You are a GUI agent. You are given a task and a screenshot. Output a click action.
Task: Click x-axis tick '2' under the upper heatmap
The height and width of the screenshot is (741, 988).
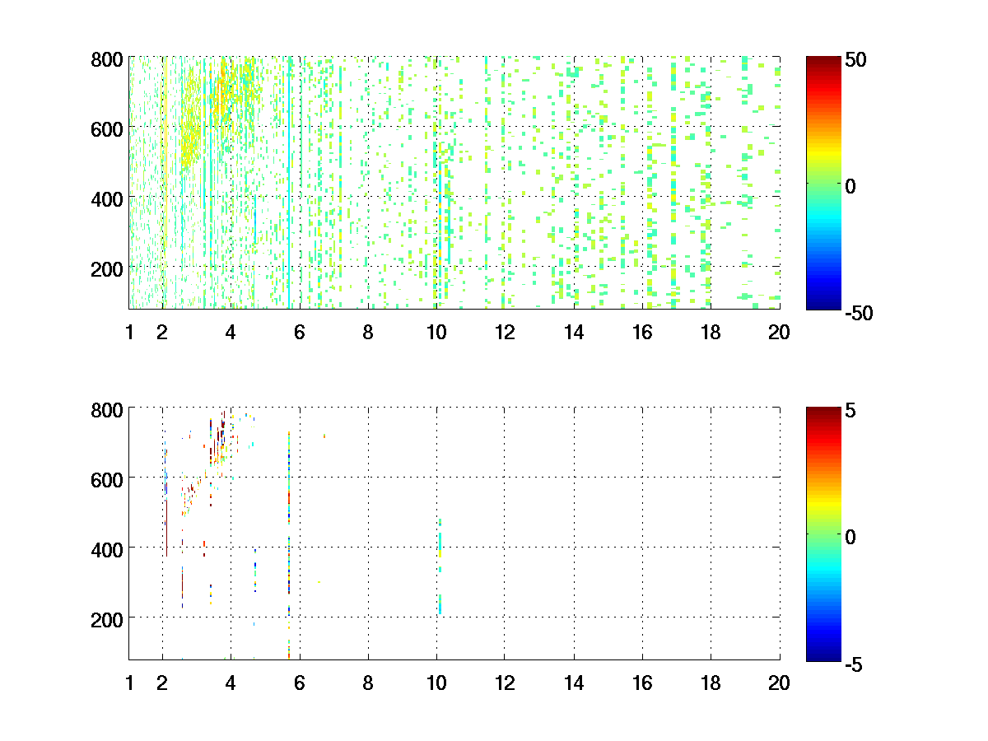[x=163, y=333]
